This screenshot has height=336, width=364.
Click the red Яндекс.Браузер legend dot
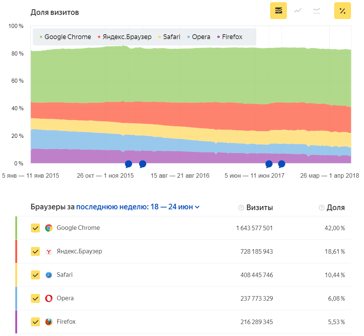(x=99, y=37)
